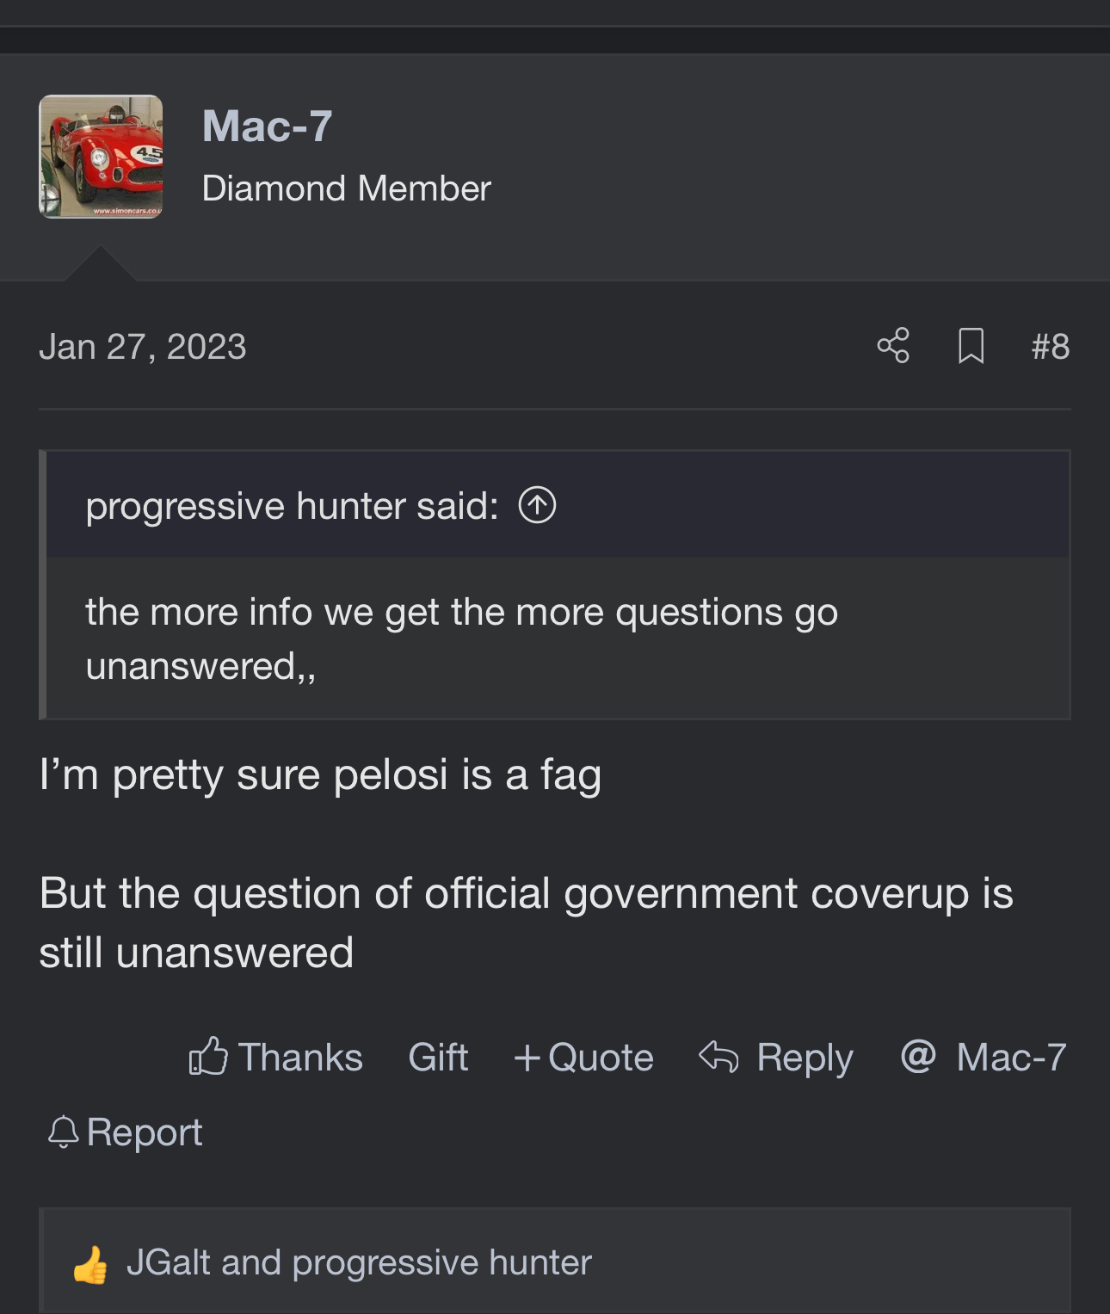Report the post using the bell icon
The height and width of the screenshot is (1314, 1110).
(63, 1132)
